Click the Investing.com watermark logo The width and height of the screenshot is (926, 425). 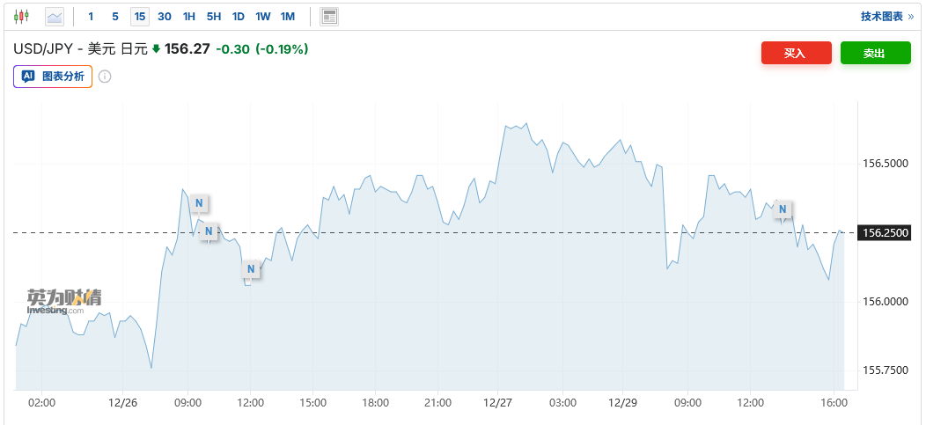tap(63, 302)
